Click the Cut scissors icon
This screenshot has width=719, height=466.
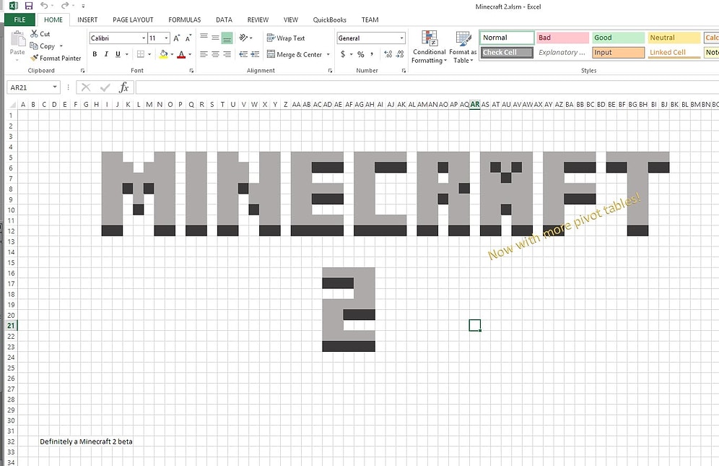[35, 33]
